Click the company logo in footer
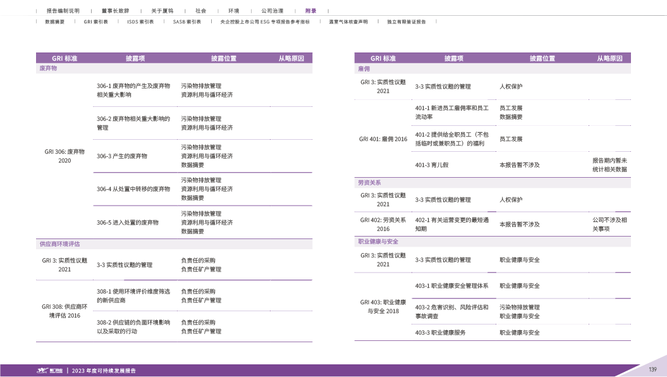Viewport: 667px width, 377px height. coord(49,370)
